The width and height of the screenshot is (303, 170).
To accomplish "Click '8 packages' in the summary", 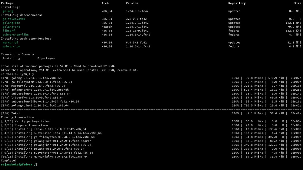I will (x=46, y=58).
